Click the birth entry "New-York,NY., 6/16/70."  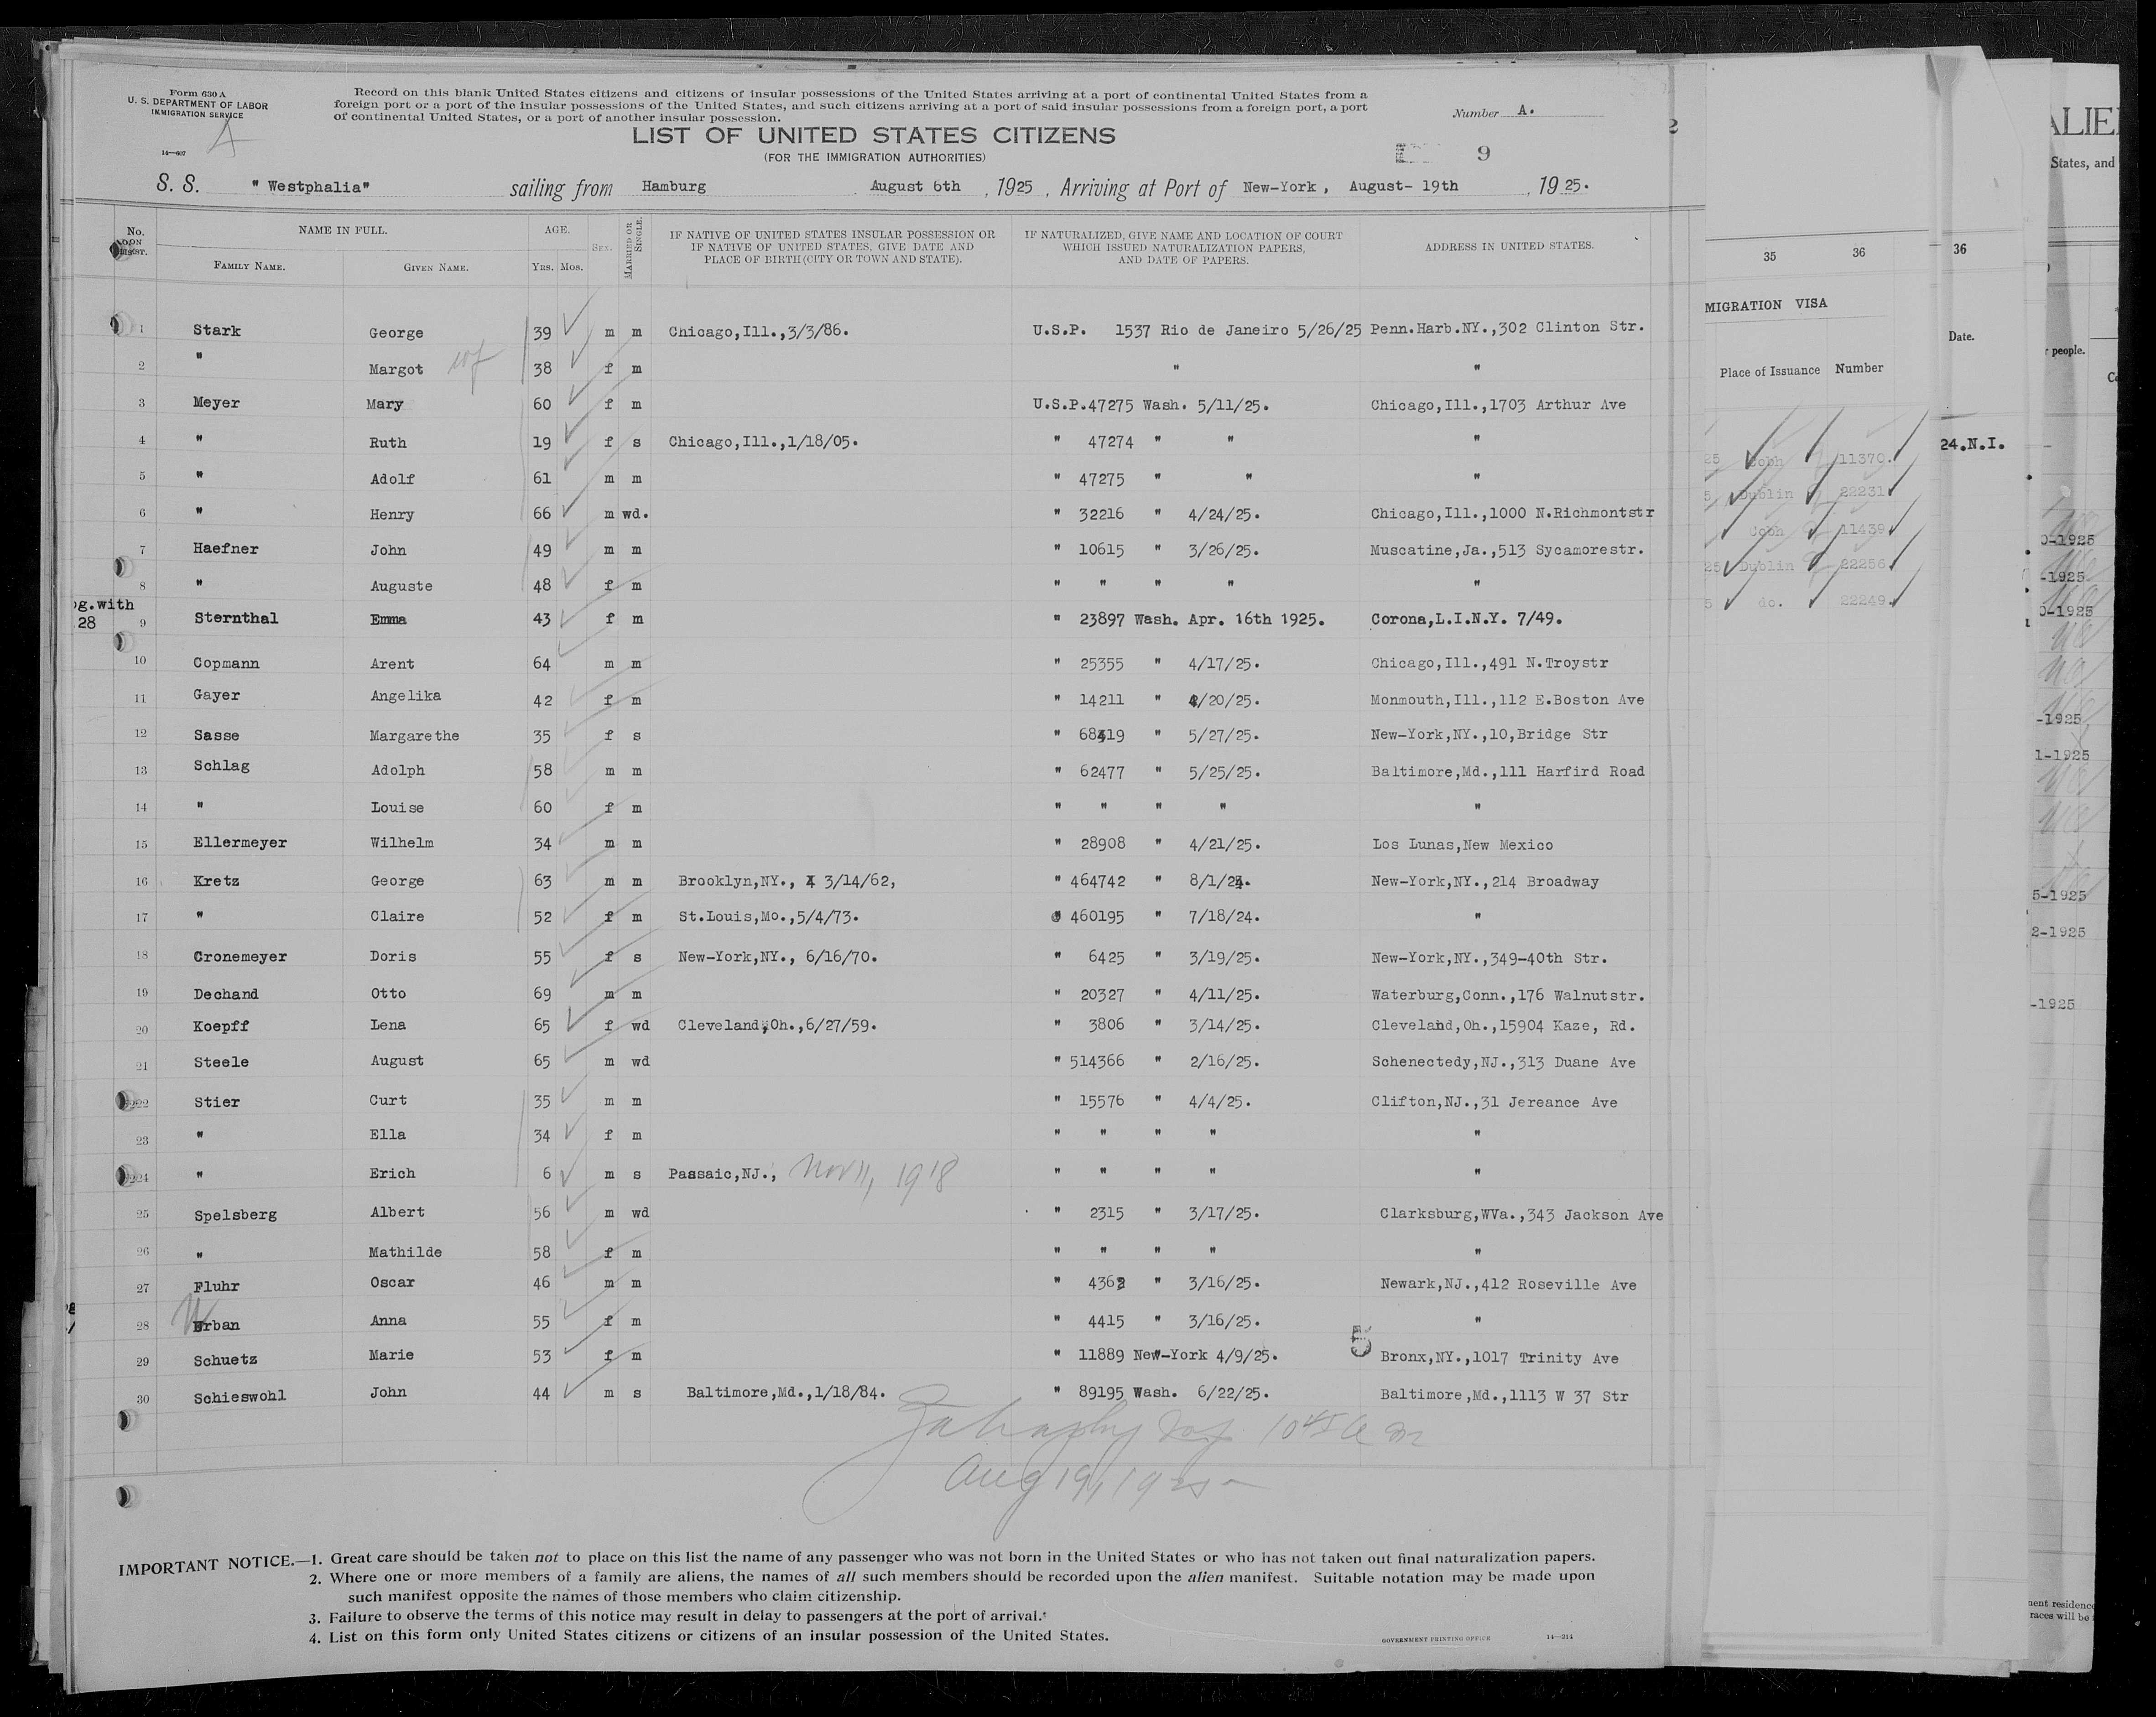pyautogui.click(x=777, y=957)
